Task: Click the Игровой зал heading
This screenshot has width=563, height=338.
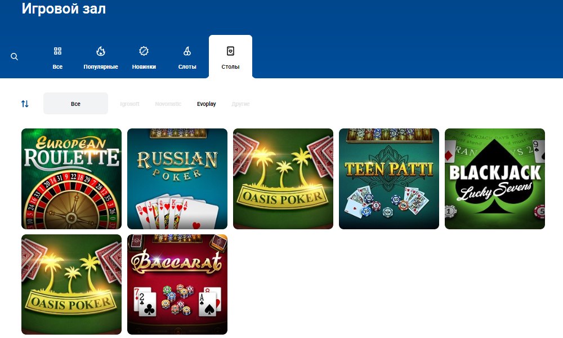Action: tap(64, 9)
